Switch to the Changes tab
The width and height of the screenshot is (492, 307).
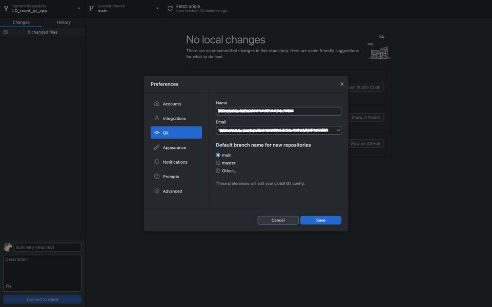21,22
